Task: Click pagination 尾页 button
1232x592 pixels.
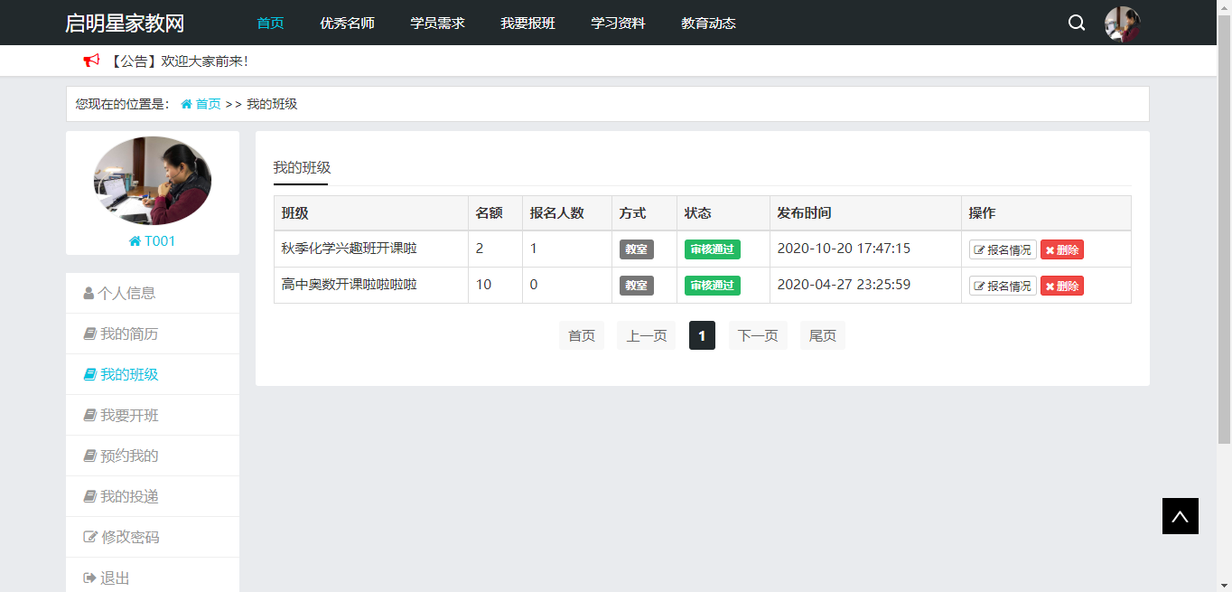Action: (x=823, y=335)
